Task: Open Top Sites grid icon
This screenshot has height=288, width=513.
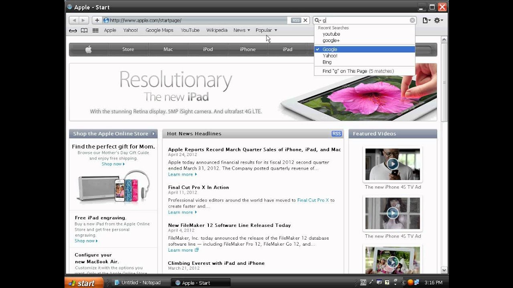Action: (x=95, y=30)
